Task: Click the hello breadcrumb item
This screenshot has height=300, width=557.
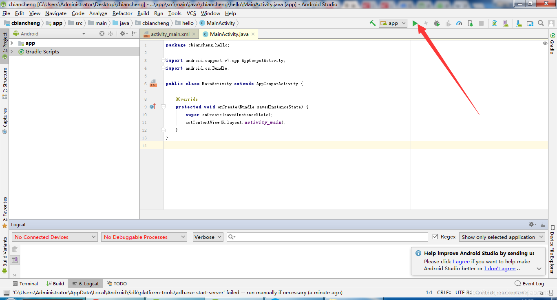Action: pos(185,23)
